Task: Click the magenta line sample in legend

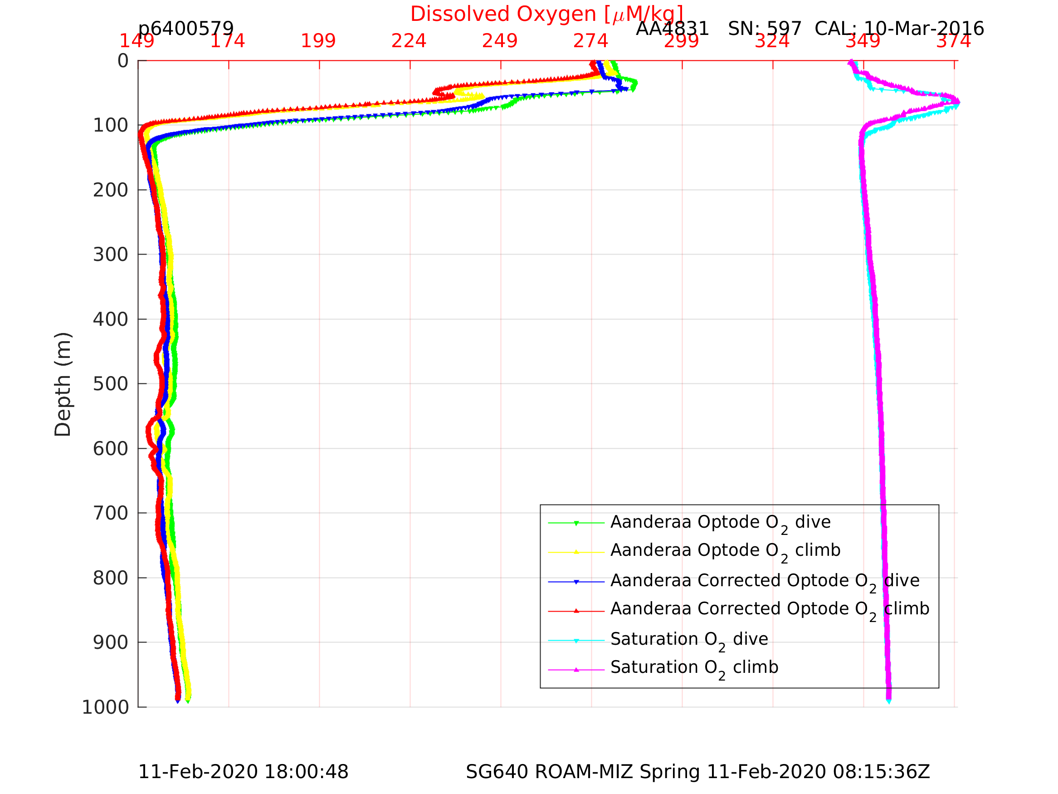Action: tap(576, 670)
